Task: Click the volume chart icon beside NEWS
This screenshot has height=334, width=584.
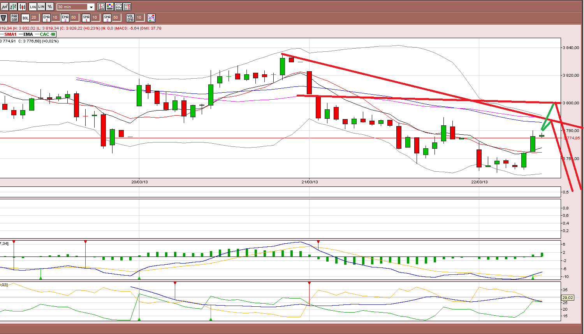Action: coord(118,7)
